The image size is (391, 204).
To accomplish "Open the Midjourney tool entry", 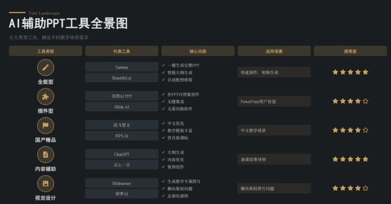I will pyautogui.click(x=122, y=183).
